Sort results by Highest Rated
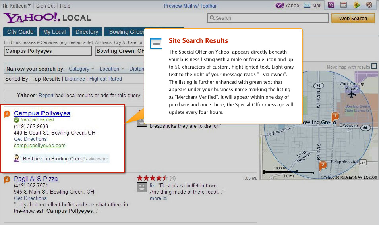Image resolution: width=379 pixels, height=225 pixels. 106,79
